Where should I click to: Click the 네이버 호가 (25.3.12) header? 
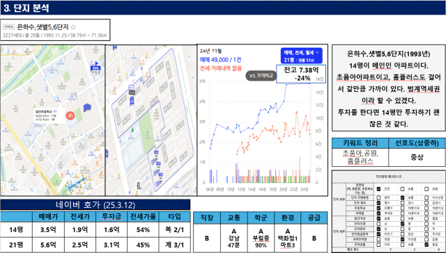[x=95, y=205]
